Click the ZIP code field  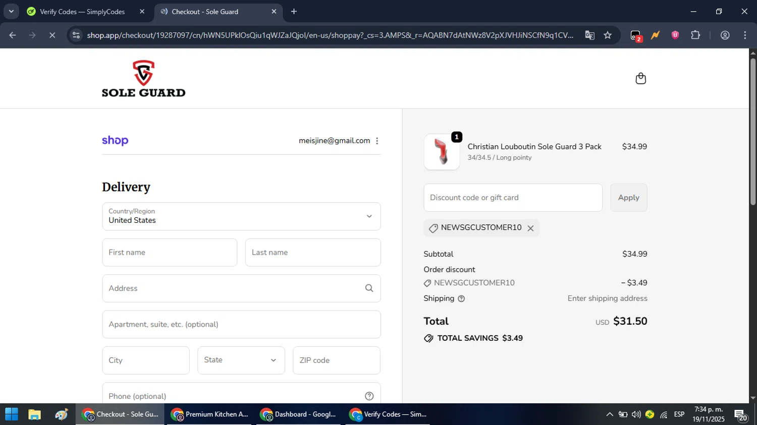337,360
